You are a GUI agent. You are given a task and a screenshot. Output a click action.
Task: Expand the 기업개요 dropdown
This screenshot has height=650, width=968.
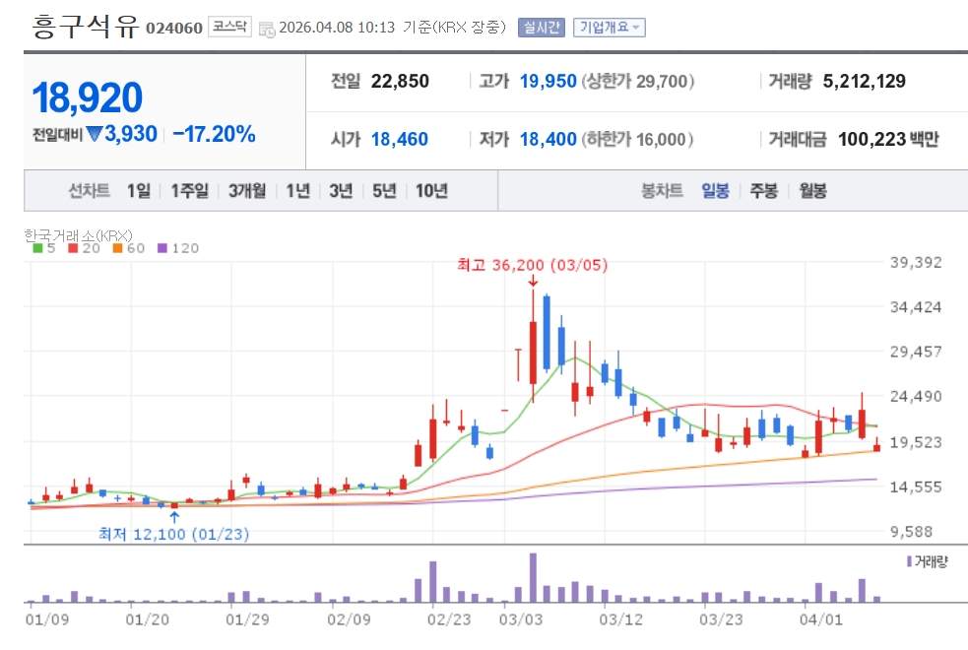[609, 28]
